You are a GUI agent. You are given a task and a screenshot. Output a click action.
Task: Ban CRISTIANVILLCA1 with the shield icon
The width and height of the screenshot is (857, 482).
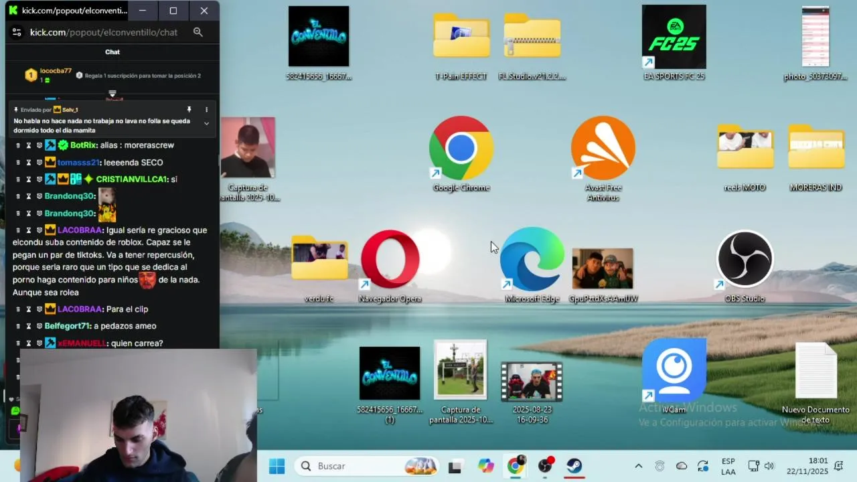click(40, 179)
